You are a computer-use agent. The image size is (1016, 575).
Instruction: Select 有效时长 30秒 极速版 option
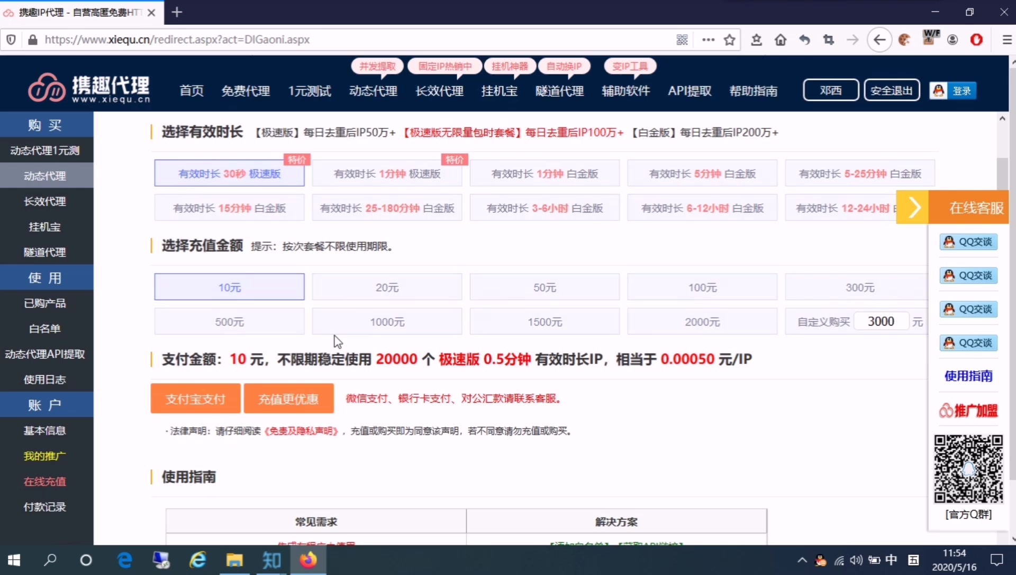(229, 173)
